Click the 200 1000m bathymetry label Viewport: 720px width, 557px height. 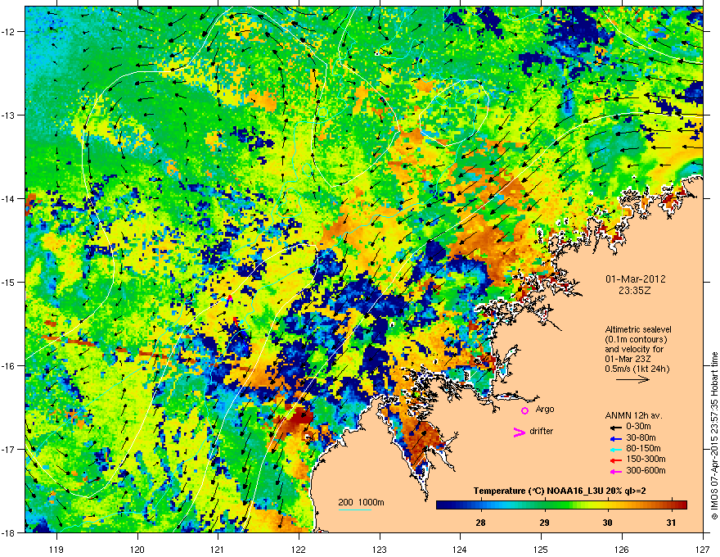coord(361,502)
